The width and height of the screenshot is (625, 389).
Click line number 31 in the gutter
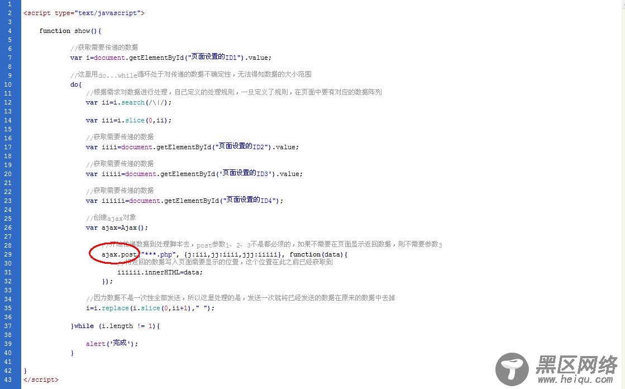tap(8, 272)
